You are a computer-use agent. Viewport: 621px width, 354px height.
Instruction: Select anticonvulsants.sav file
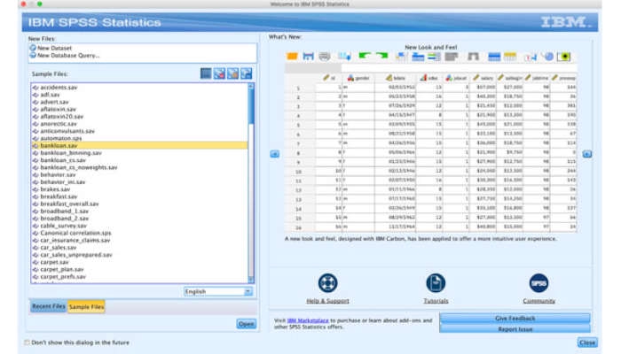click(139, 131)
